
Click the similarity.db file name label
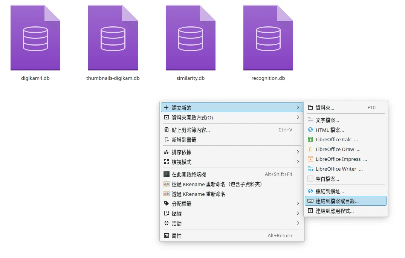(191, 78)
